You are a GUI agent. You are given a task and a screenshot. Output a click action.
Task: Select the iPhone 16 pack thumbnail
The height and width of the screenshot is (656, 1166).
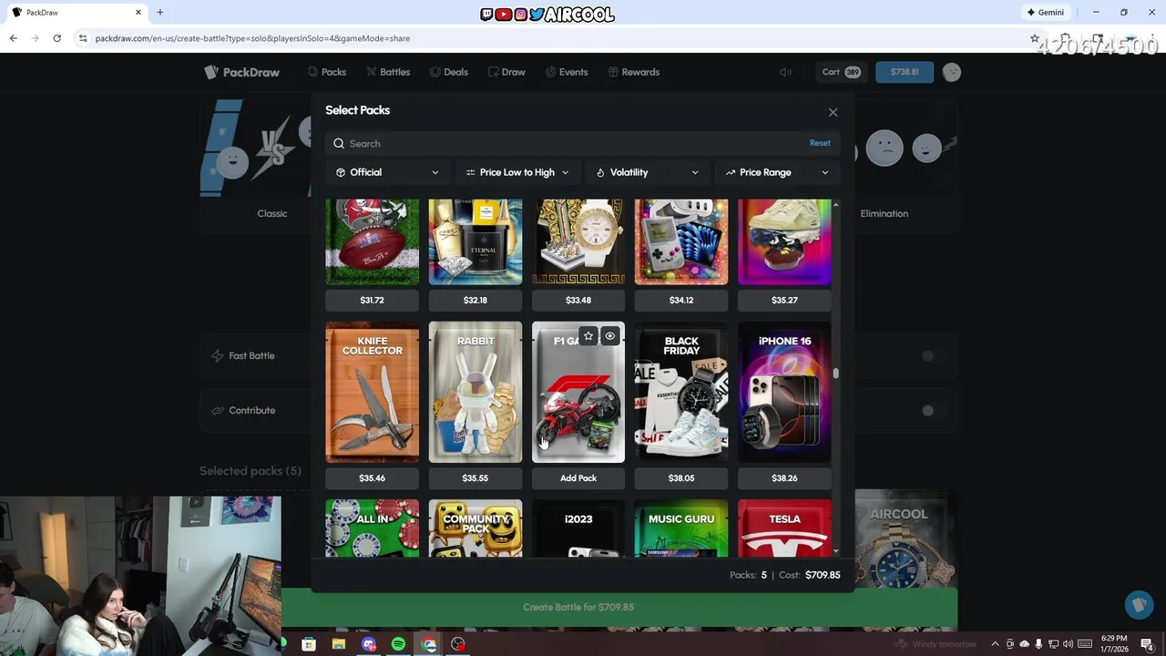(x=784, y=392)
